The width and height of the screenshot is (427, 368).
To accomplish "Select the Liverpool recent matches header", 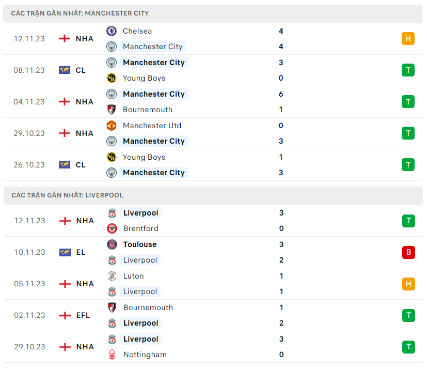I will [x=67, y=195].
